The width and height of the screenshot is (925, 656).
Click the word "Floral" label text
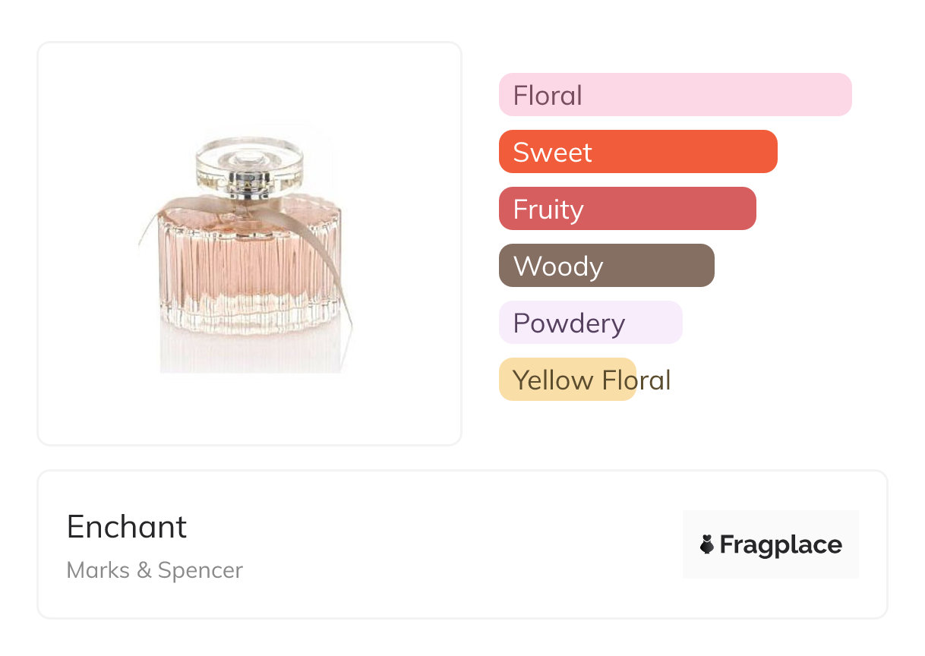tap(548, 96)
